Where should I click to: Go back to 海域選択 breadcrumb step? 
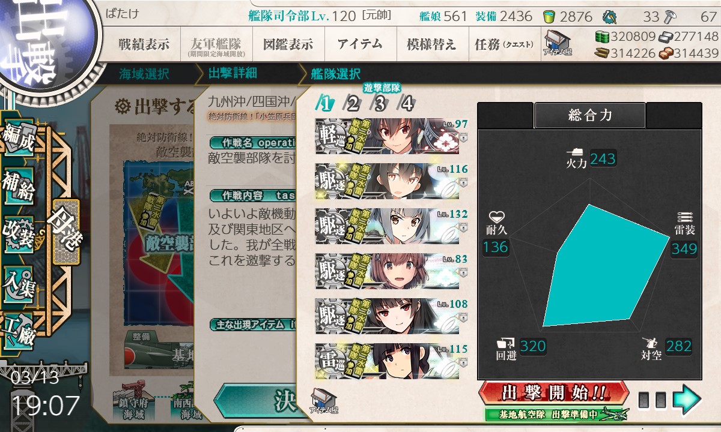point(144,74)
